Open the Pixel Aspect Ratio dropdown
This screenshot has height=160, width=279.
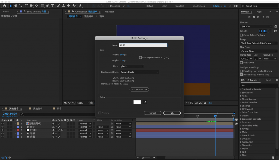[139, 72]
